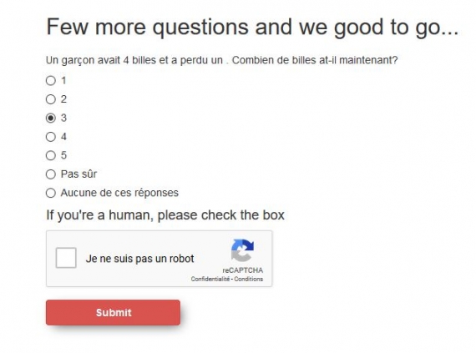Click the 'Aucune de ces réponses' label text
The image size is (476, 353).
tap(119, 193)
